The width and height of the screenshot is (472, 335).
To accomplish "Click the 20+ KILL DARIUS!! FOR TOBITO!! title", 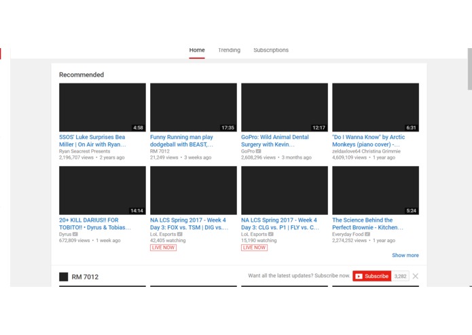I will 95,224.
